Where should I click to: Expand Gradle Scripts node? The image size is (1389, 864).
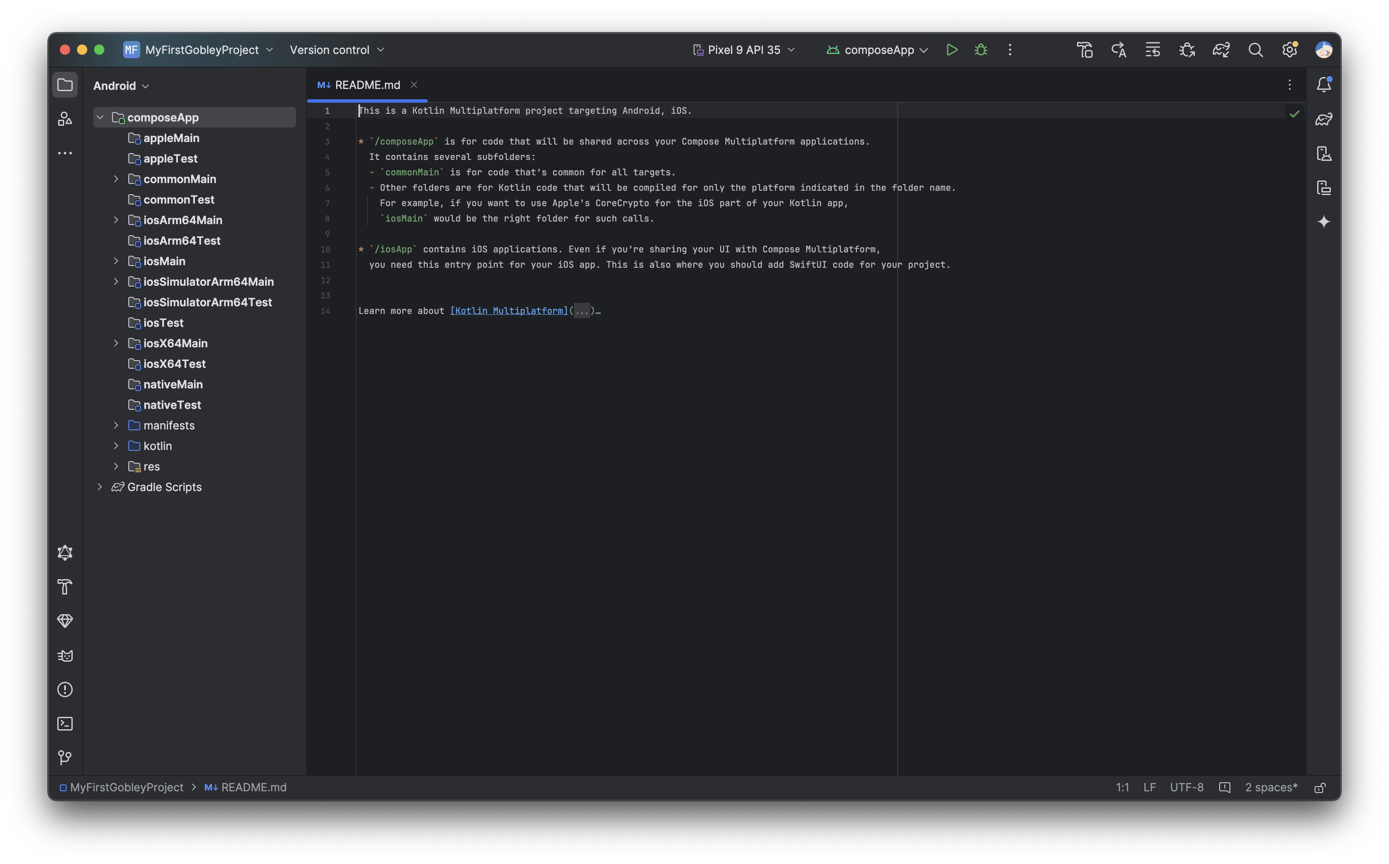pyautogui.click(x=100, y=487)
